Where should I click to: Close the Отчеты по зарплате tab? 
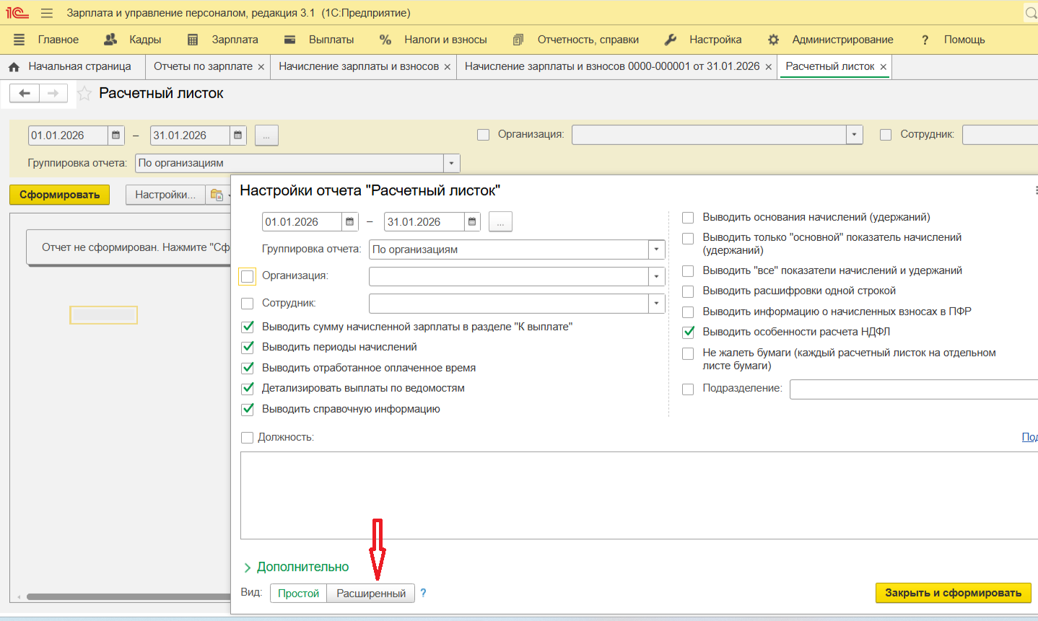(261, 66)
